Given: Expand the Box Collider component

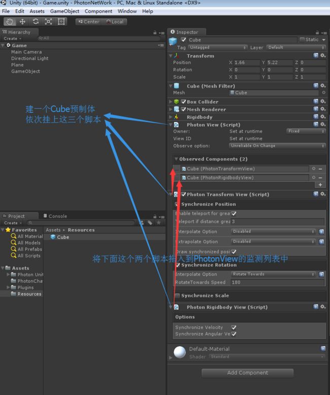Looking at the screenshot, I should coord(171,102).
